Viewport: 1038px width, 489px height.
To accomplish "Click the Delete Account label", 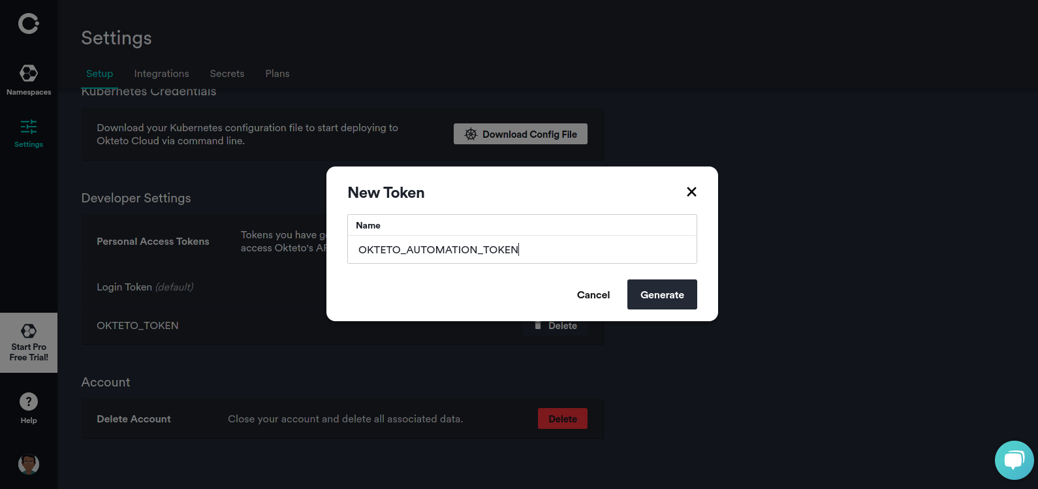I will [134, 419].
